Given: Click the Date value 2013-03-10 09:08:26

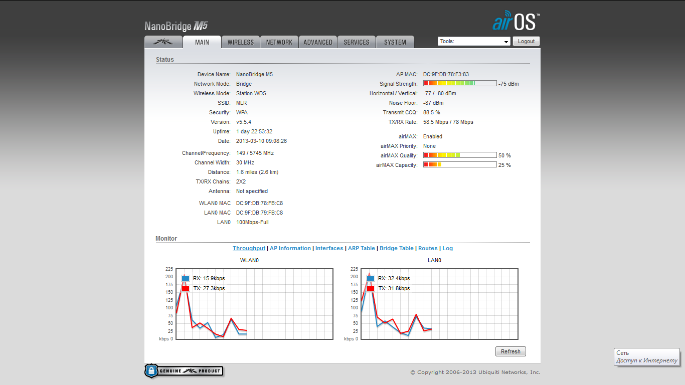Looking at the screenshot, I should 261,141.
